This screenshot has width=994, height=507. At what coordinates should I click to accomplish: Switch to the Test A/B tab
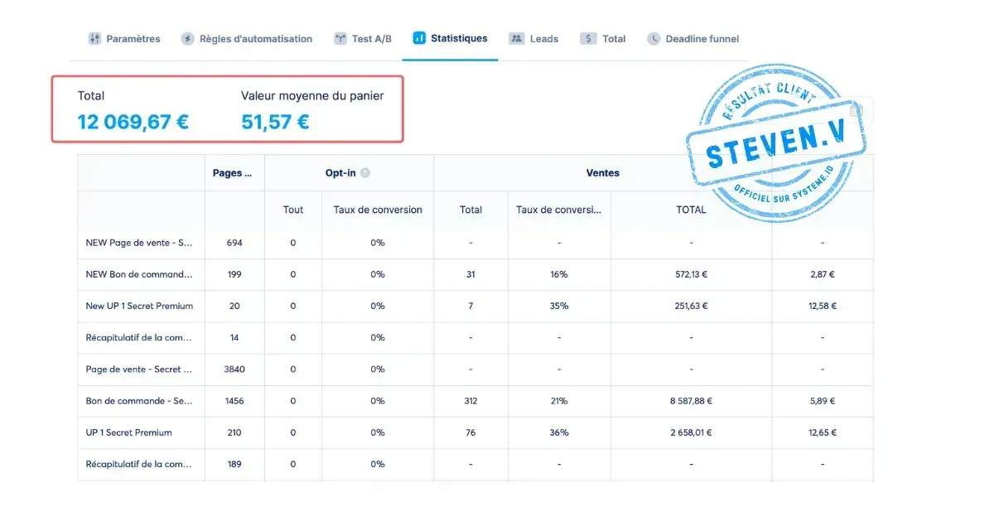(x=363, y=38)
